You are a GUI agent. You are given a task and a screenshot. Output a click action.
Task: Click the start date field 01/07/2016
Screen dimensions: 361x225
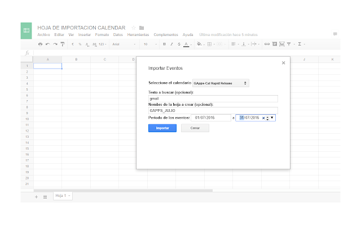[211, 118]
